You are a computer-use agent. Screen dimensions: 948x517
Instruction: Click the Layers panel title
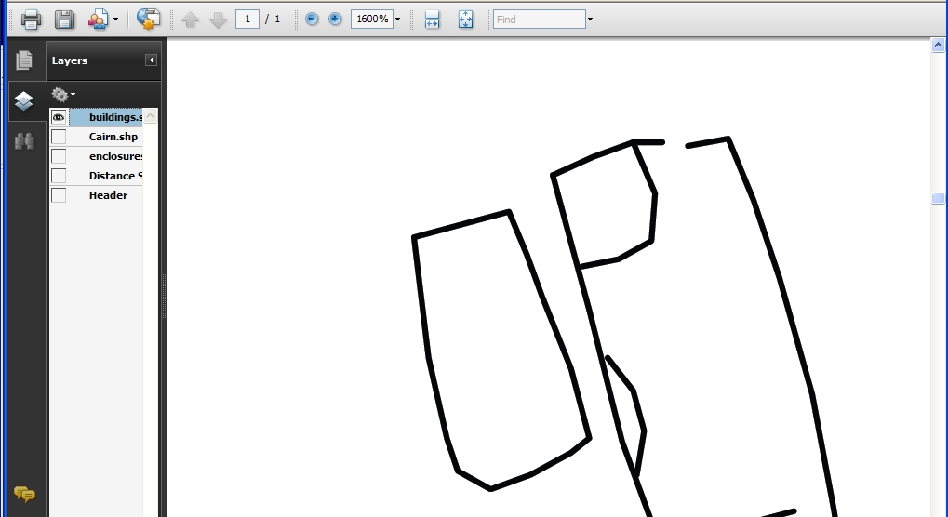pyautogui.click(x=70, y=60)
